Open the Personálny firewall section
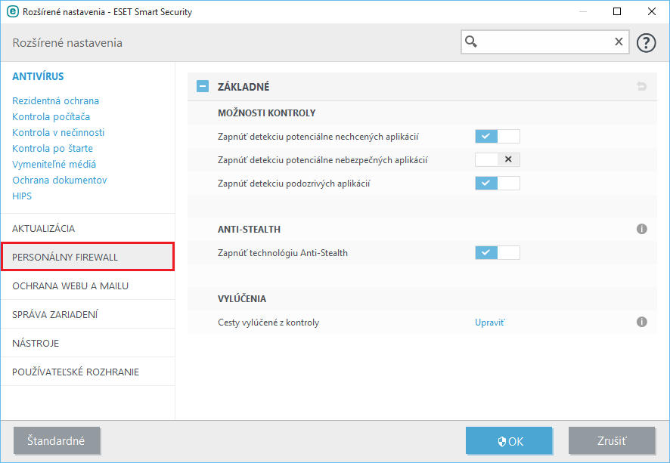670x463 pixels. click(88, 258)
